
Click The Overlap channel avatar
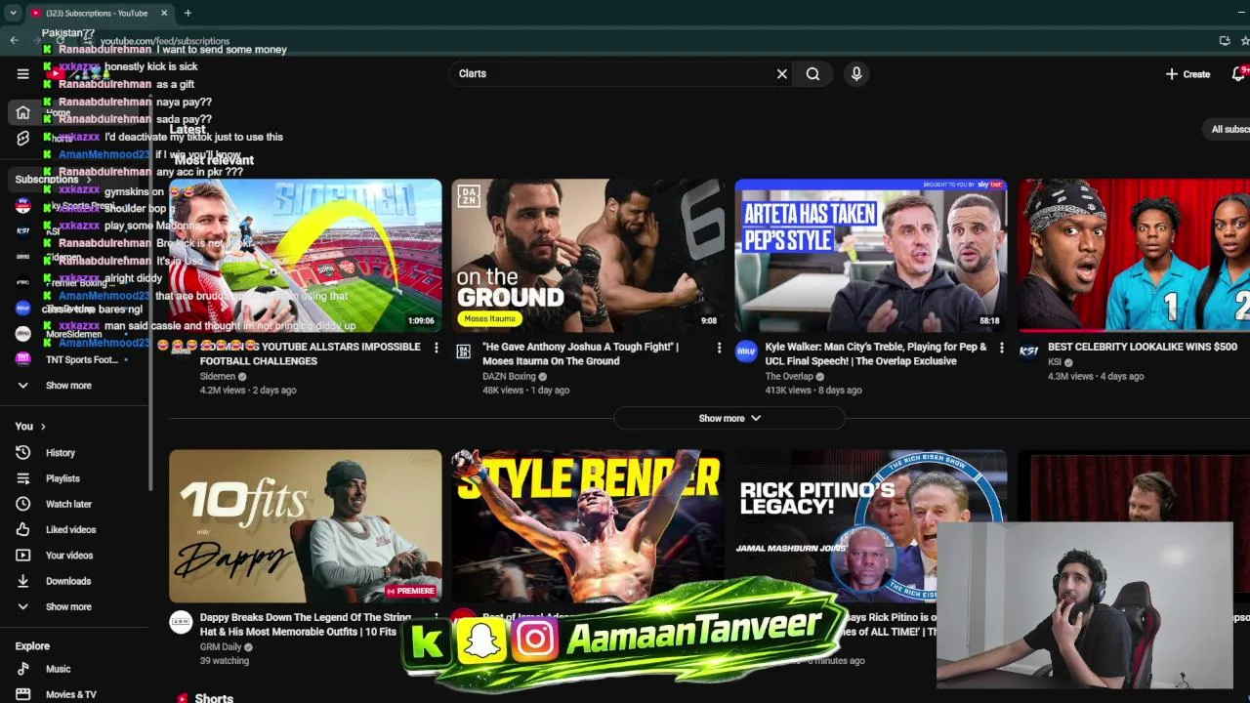coord(746,351)
